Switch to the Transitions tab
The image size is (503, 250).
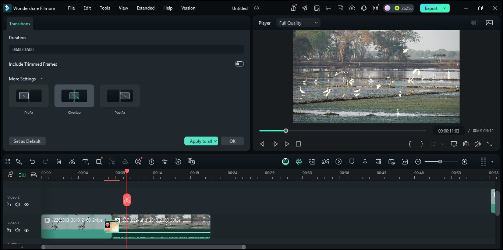pos(20,23)
